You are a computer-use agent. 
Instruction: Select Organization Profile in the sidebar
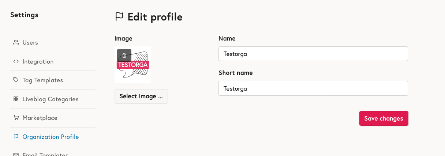(x=51, y=137)
